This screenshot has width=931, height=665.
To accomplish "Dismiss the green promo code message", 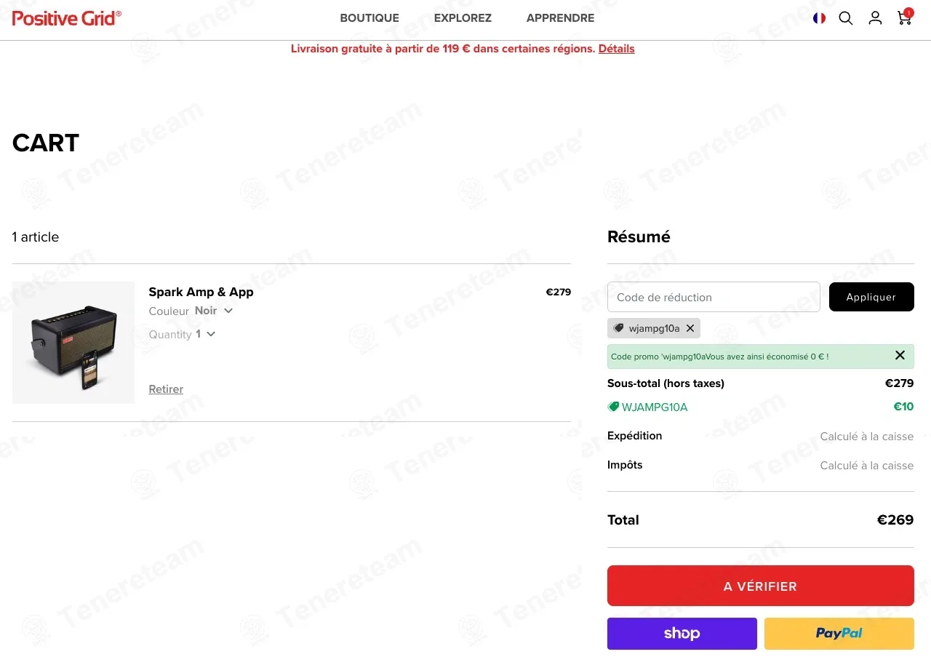I will 900,356.
